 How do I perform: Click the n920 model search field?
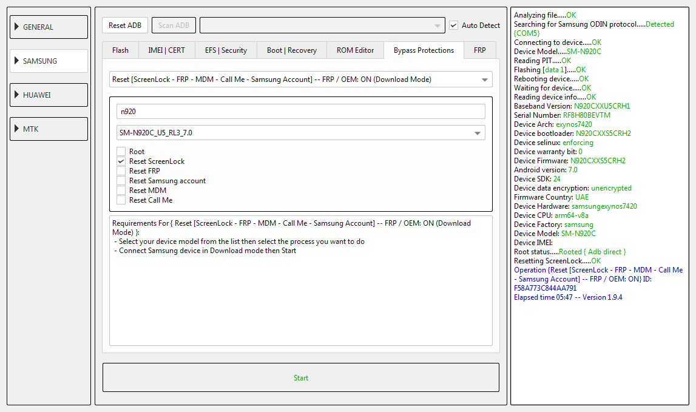point(301,112)
